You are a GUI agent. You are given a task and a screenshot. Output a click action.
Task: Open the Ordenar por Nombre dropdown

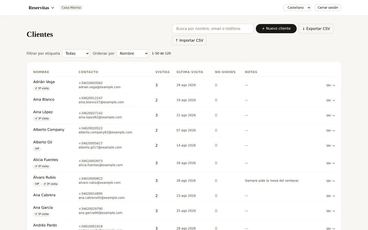[x=132, y=53]
